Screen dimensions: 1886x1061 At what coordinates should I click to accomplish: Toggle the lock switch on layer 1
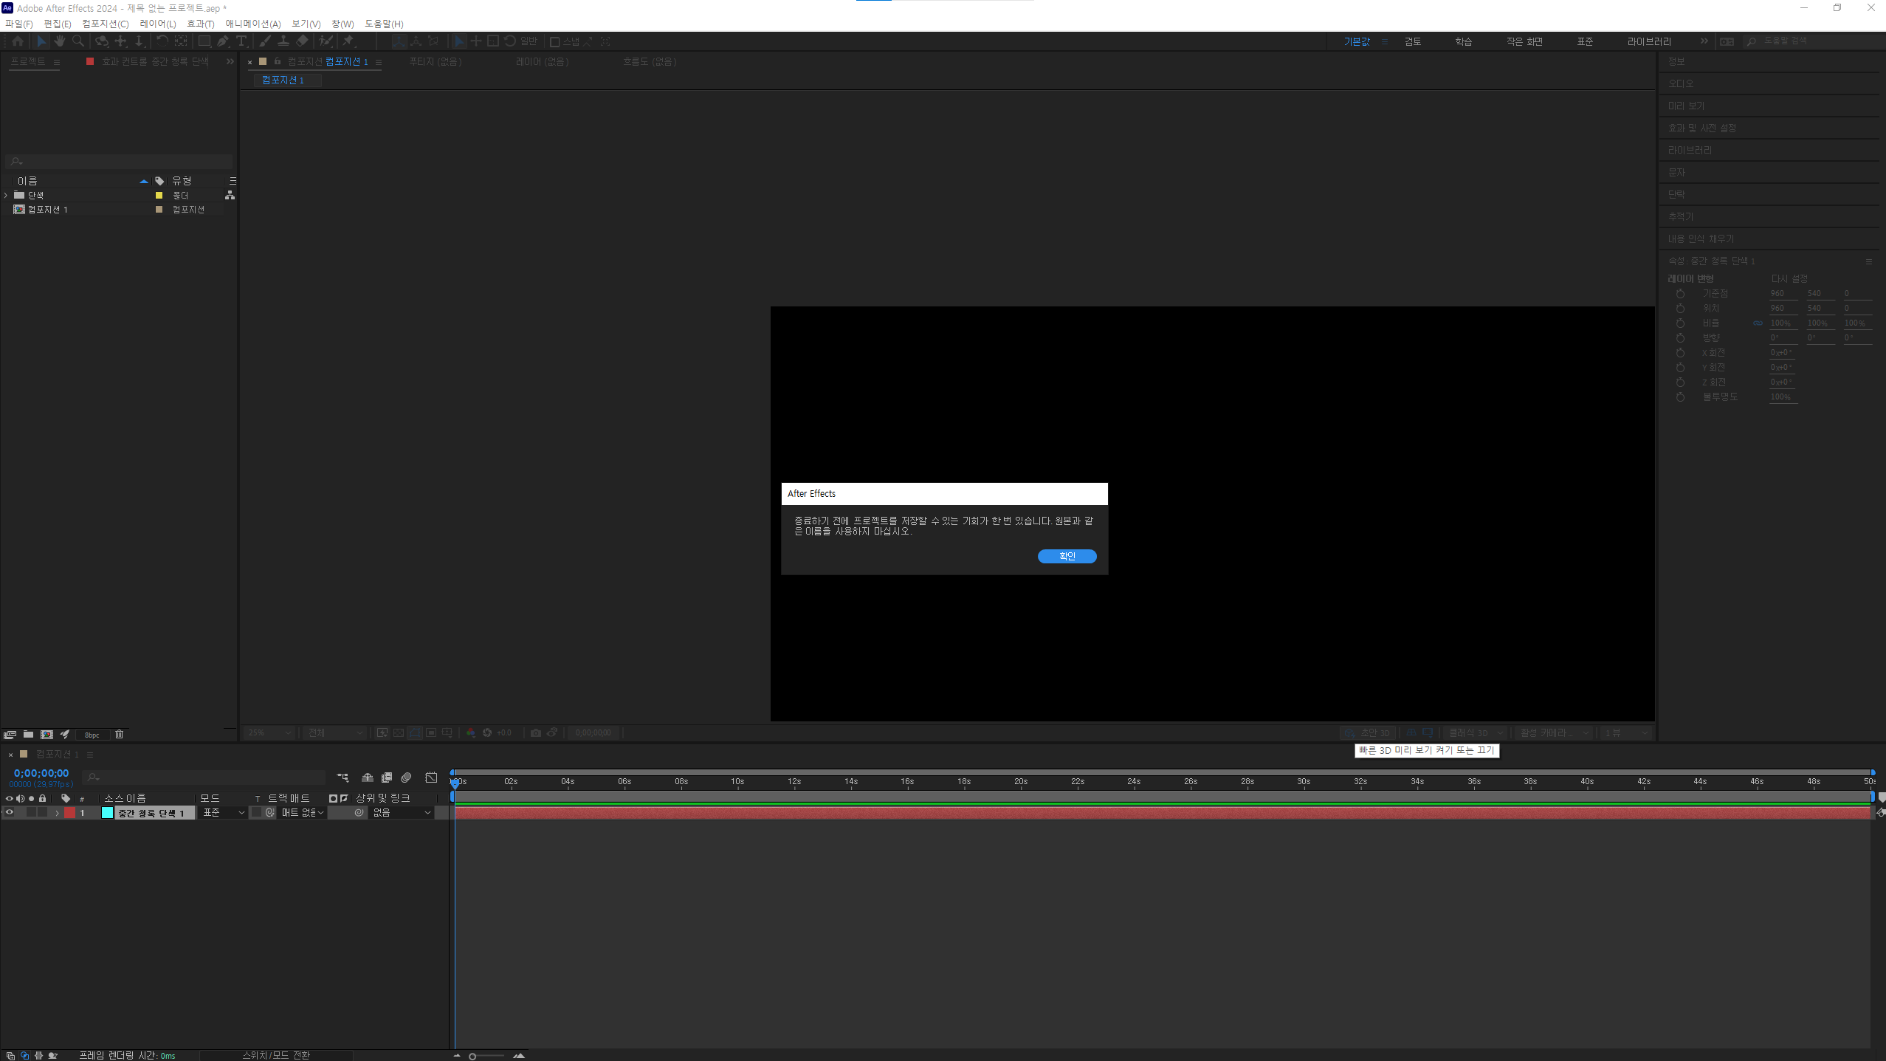click(x=43, y=812)
